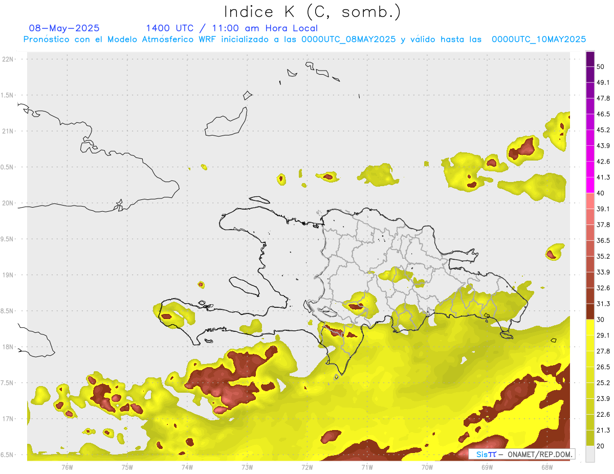Pick the dark brown colorbar segment between 30 and 31.3

pyautogui.click(x=590, y=312)
